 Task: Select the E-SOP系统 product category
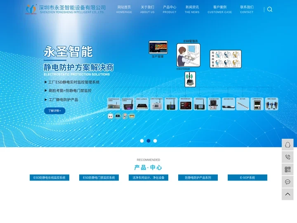[247, 178]
